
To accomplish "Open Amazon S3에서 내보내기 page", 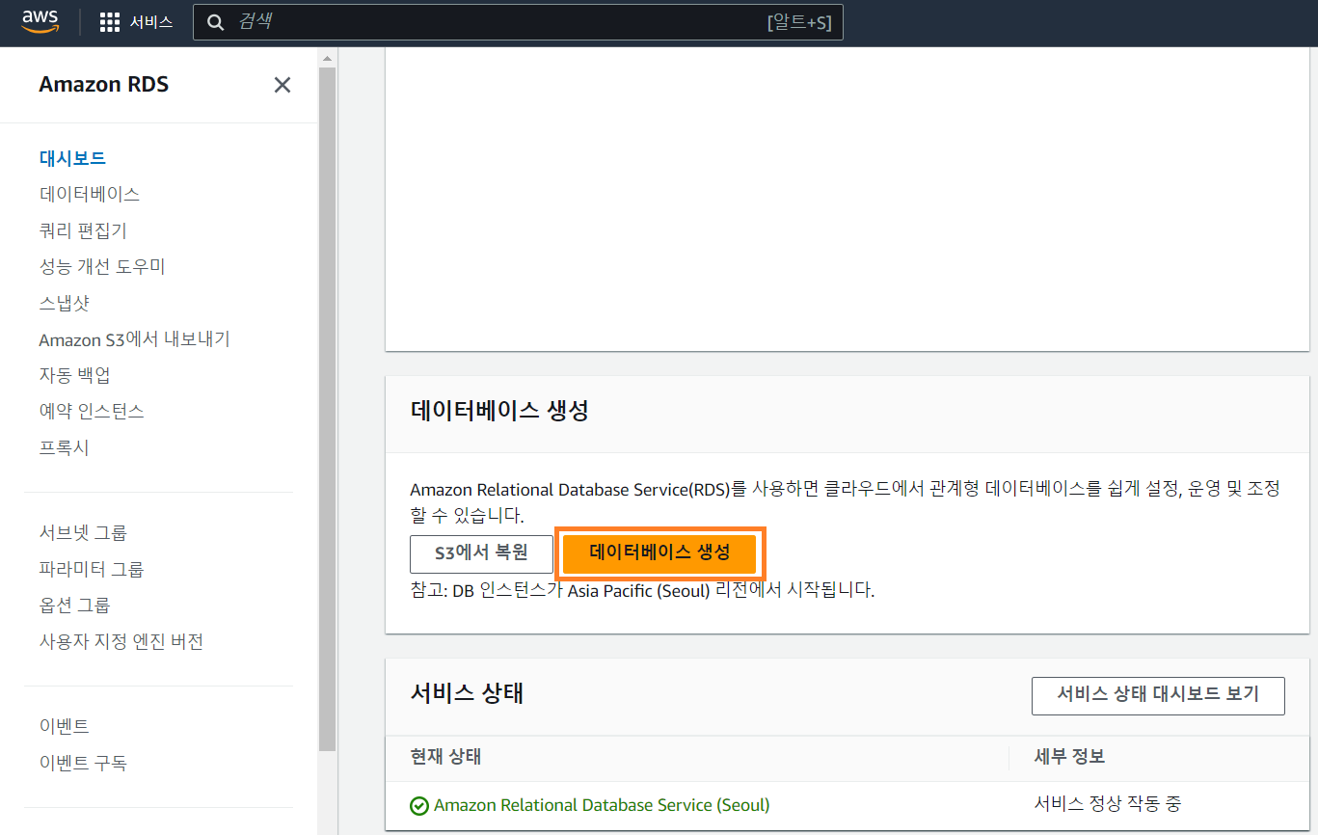I will point(134,339).
